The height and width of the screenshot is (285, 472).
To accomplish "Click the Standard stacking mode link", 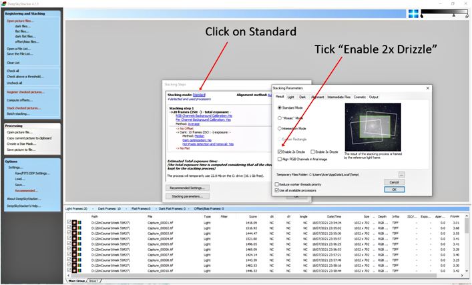I will click(x=199, y=95).
